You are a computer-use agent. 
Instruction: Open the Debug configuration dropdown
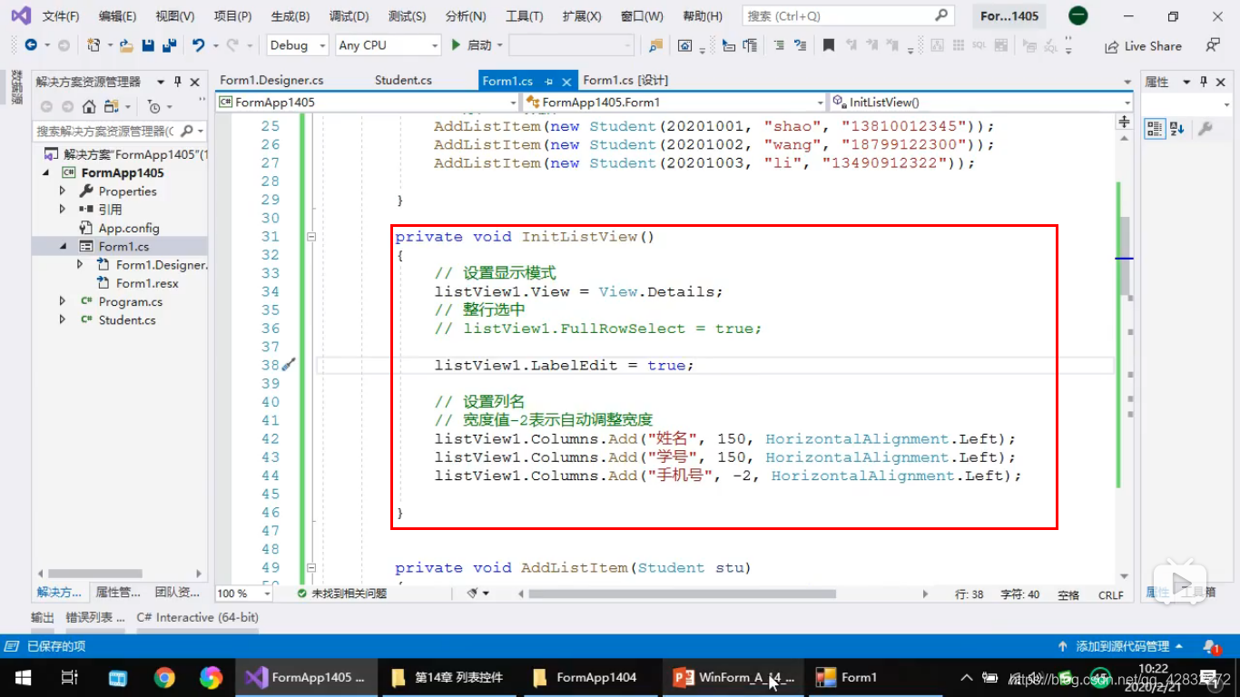pyautogui.click(x=298, y=45)
